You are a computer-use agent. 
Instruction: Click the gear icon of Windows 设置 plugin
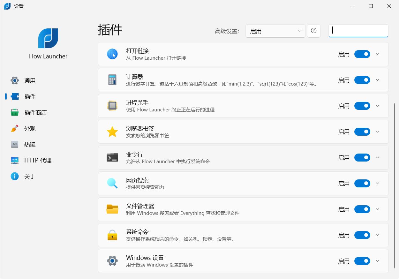pos(112,261)
